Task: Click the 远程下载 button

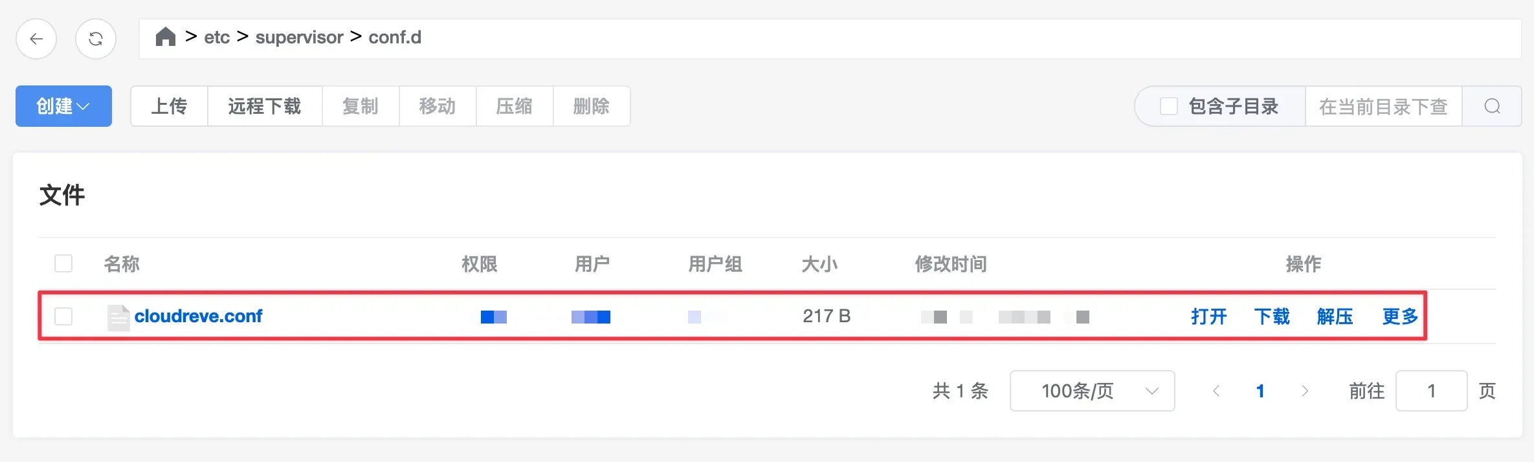Action: pyautogui.click(x=265, y=106)
